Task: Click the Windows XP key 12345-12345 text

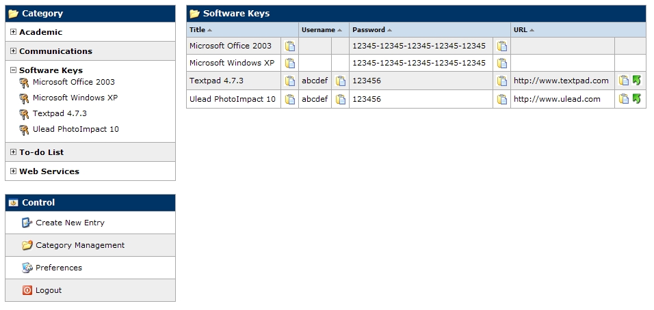Action: click(x=419, y=63)
